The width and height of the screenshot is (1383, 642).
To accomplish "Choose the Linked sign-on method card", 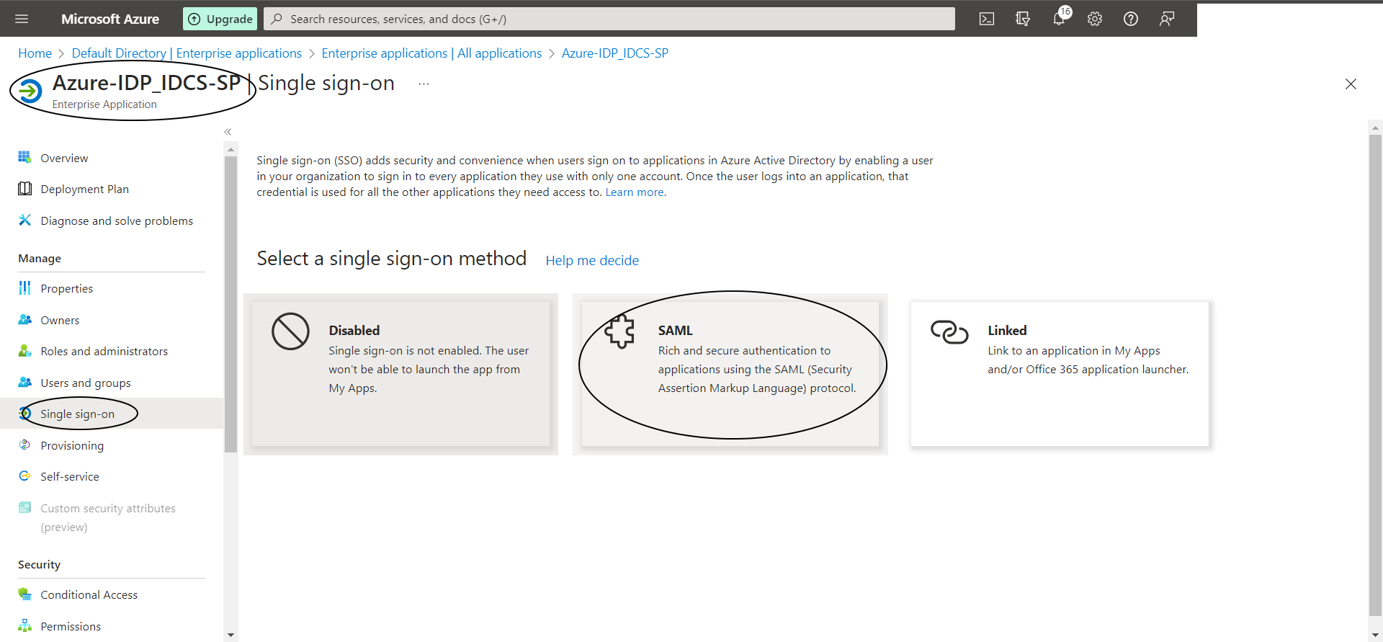I will pos(1060,374).
